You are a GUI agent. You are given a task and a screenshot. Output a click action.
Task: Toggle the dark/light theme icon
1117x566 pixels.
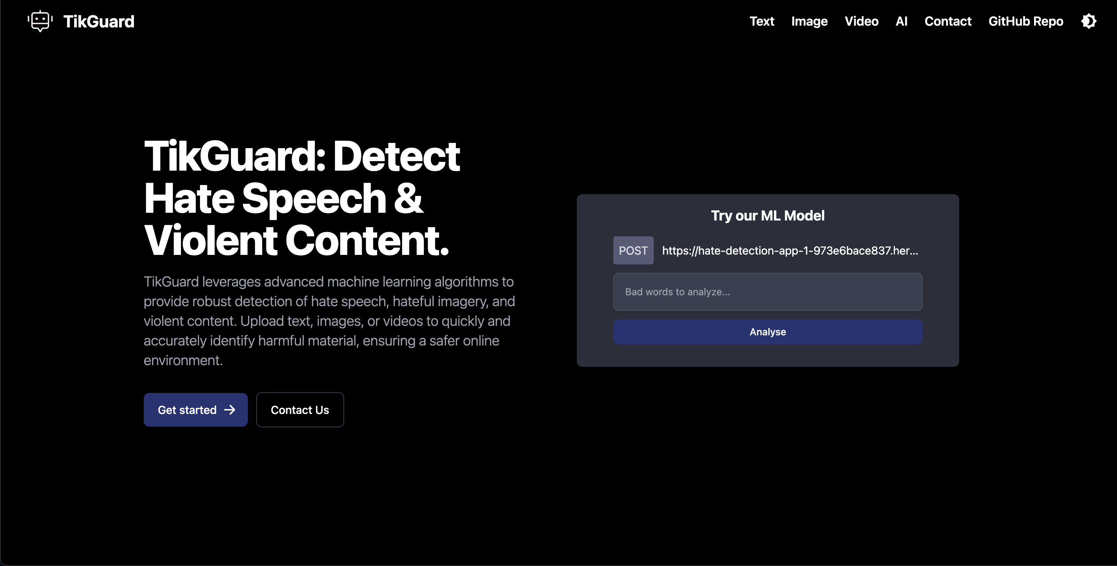coord(1089,21)
